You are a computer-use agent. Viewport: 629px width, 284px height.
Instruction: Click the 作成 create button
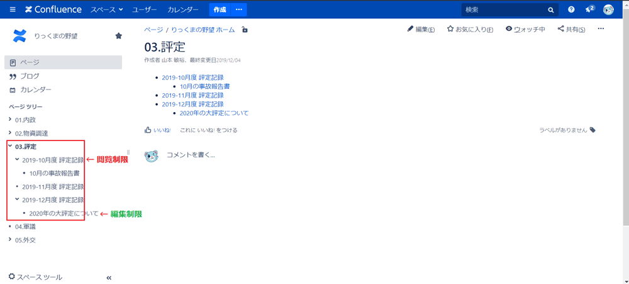(220, 9)
